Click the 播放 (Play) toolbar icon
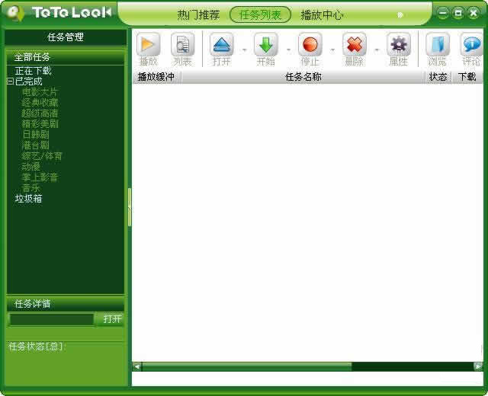 [148, 45]
